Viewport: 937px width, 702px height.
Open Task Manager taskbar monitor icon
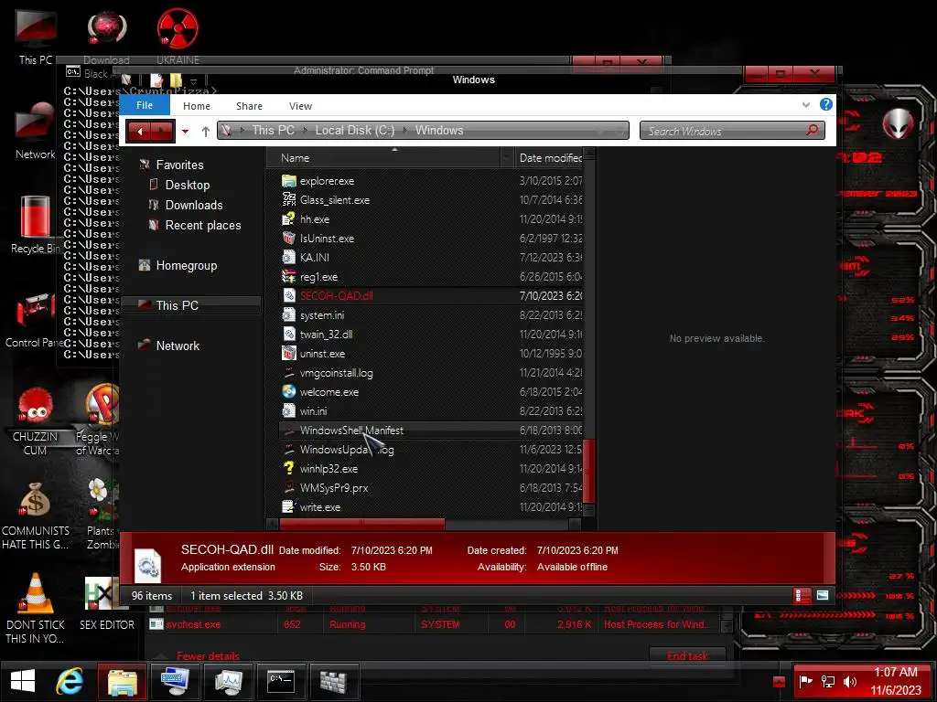coord(228,682)
